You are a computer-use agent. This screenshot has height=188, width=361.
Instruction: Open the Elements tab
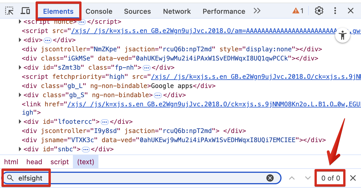pos(58,11)
